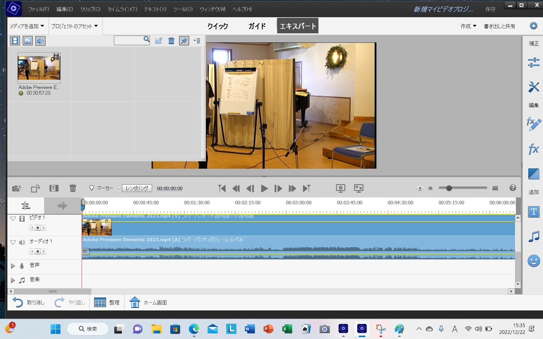The image size is (543, 339).
Task: Click the レンダリング button
Action: [137, 188]
